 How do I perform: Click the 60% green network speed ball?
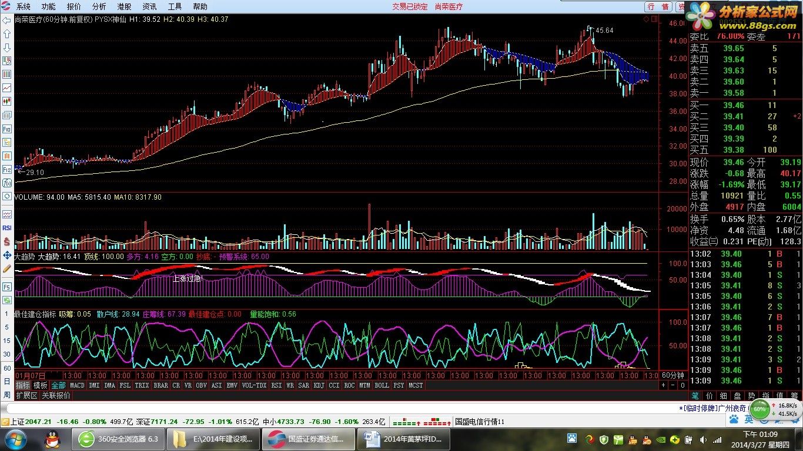click(760, 409)
